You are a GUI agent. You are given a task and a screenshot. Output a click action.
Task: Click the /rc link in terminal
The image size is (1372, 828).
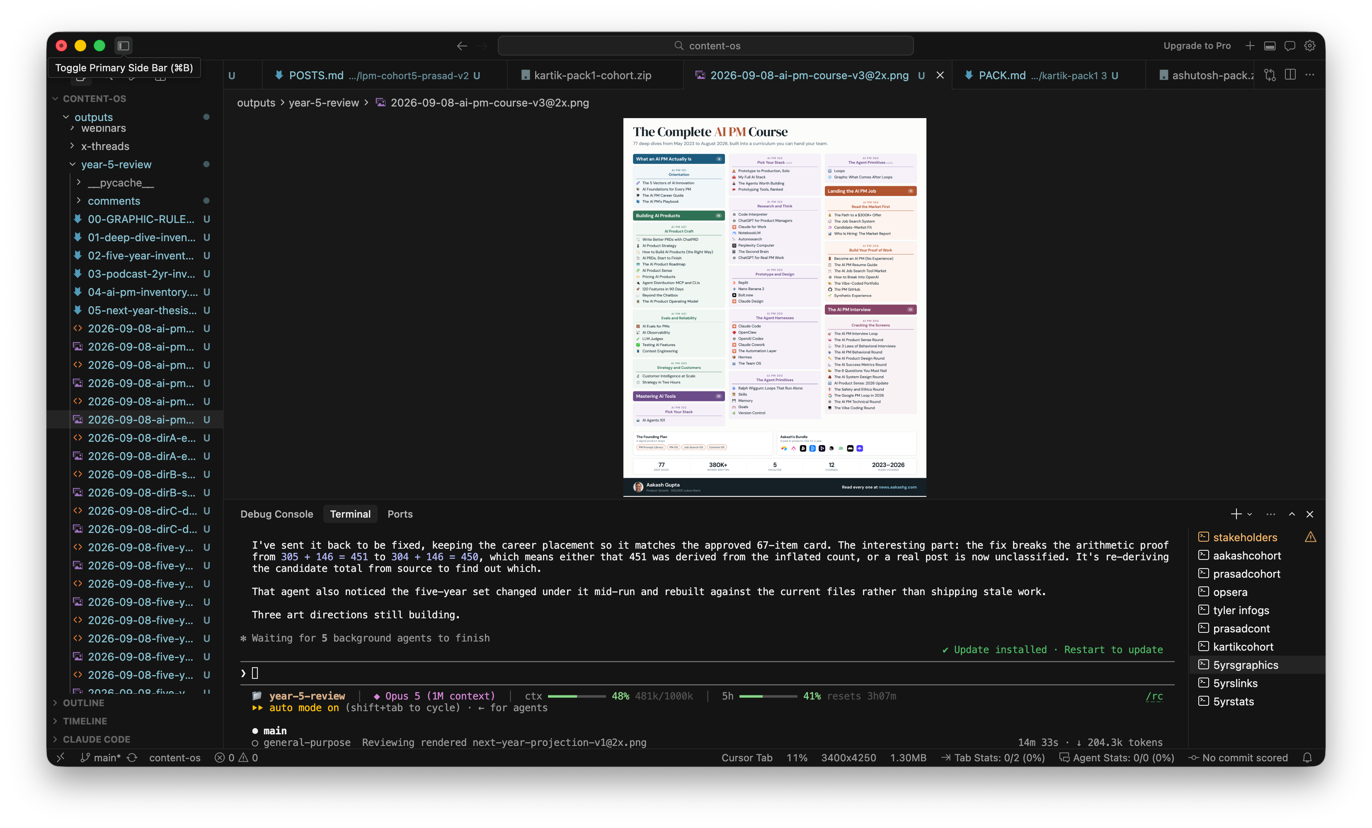tap(1154, 696)
